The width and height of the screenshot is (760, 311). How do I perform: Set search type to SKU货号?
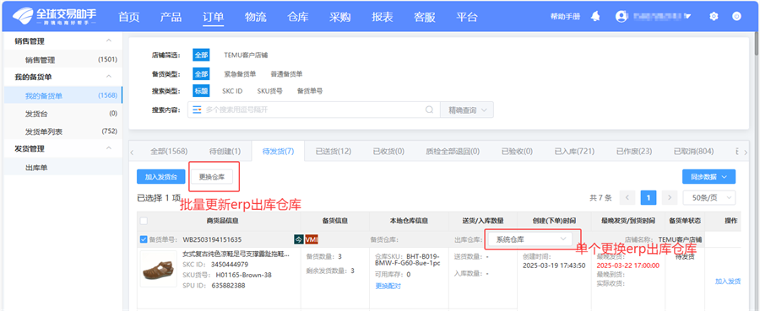point(269,91)
